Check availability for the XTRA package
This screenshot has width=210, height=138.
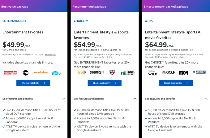(176, 83)
